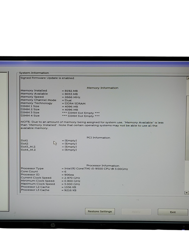Click the scroll down arrow in System Information
This screenshot has height=252, width=189.
click(x=186, y=193)
